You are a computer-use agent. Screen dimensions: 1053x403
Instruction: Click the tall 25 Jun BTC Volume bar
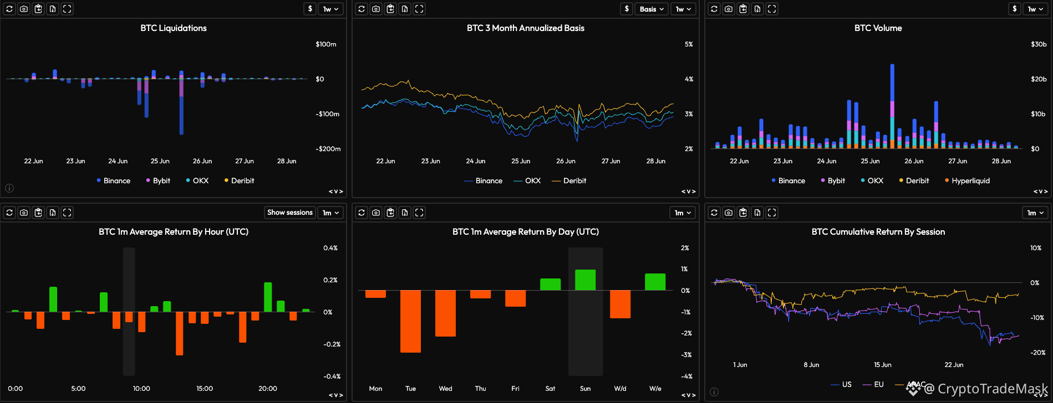pos(892,106)
